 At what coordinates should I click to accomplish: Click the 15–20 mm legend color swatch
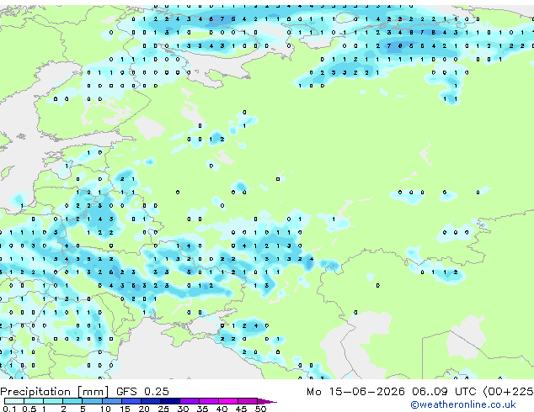pyautogui.click(x=131, y=401)
